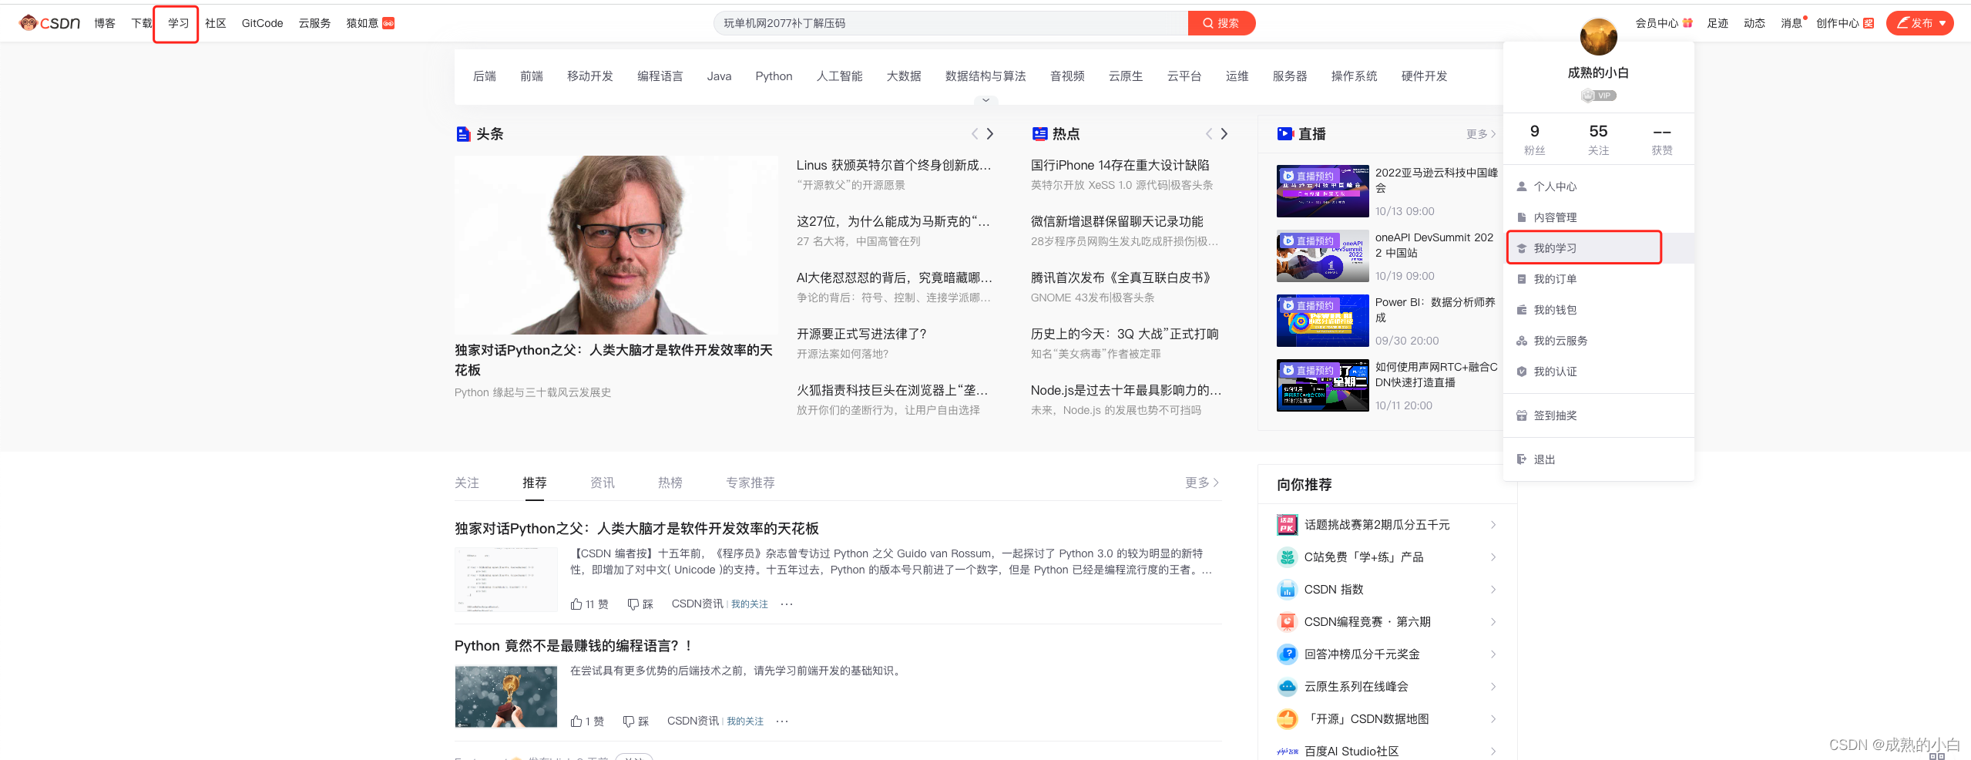Click the 话题挑战赛第2期 PK icon
Image resolution: width=1971 pixels, height=760 pixels.
click(x=1287, y=525)
